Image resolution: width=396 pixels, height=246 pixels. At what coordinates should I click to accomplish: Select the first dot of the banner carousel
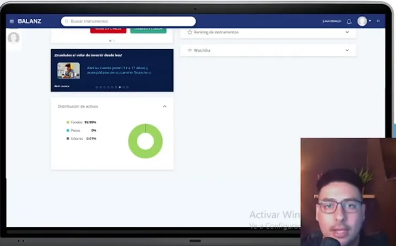coord(97,87)
